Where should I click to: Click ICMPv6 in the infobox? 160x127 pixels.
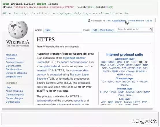point(130,92)
